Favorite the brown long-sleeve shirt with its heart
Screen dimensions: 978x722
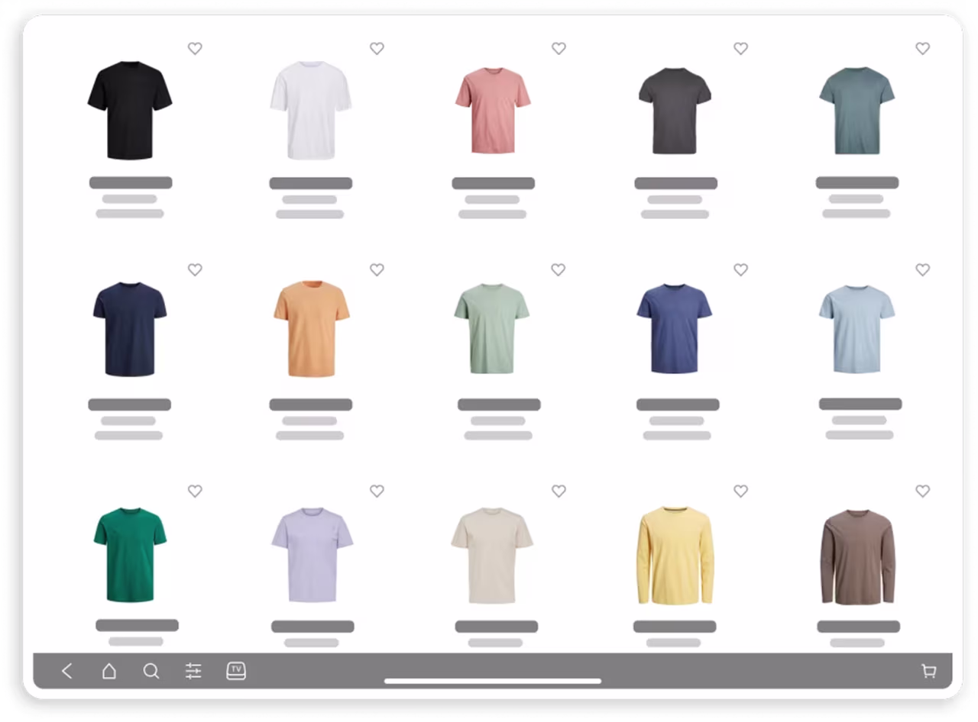(x=923, y=491)
